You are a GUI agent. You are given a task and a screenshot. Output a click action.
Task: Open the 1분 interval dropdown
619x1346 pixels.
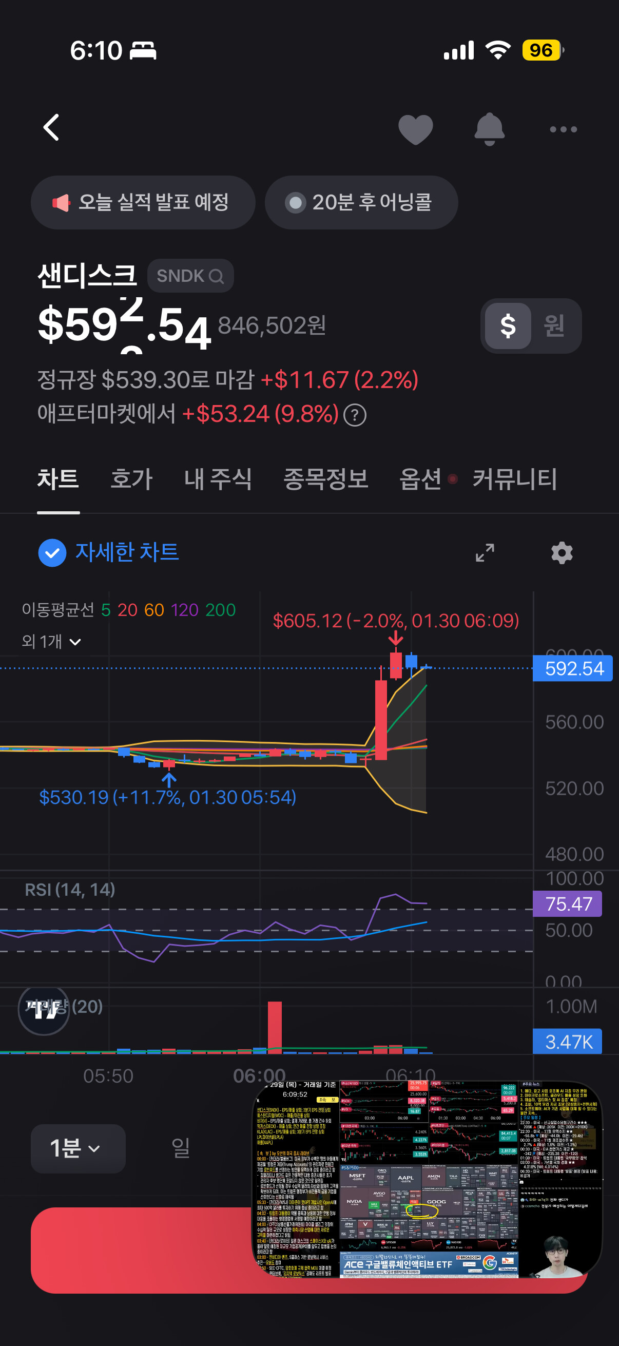(78, 1148)
